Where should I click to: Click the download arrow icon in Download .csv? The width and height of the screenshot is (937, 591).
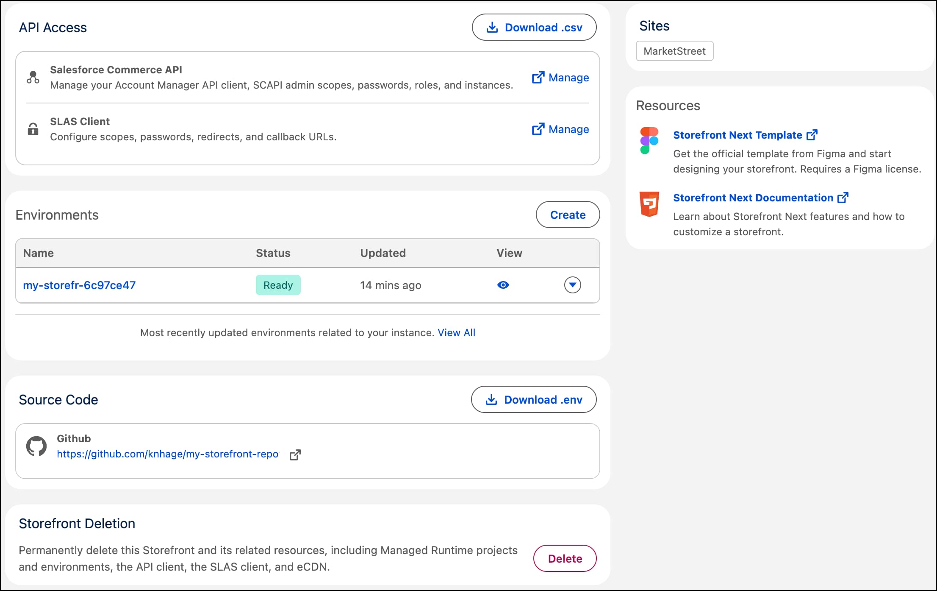[x=492, y=28]
